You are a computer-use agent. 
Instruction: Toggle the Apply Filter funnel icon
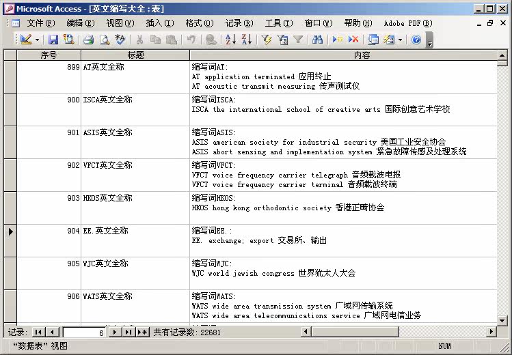[298, 40]
